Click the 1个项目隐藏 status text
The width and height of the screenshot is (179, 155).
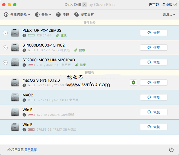click(x=15, y=150)
